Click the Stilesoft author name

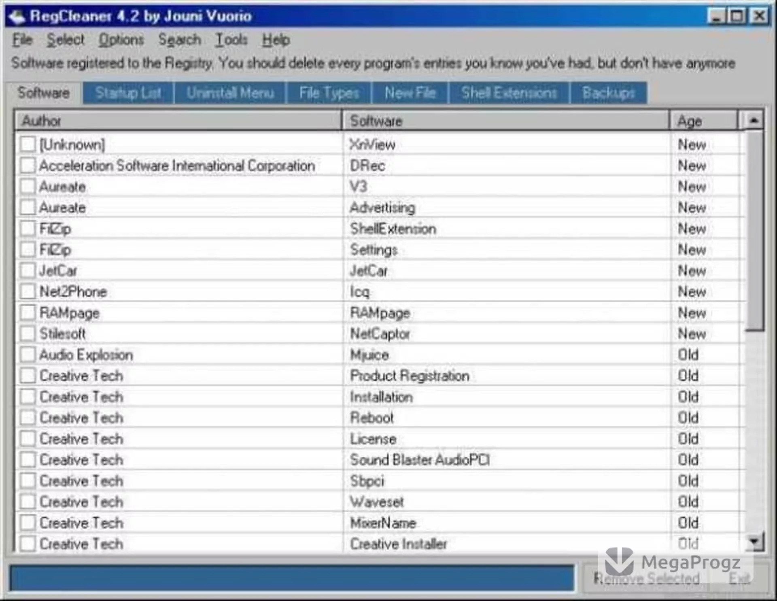[x=62, y=334]
